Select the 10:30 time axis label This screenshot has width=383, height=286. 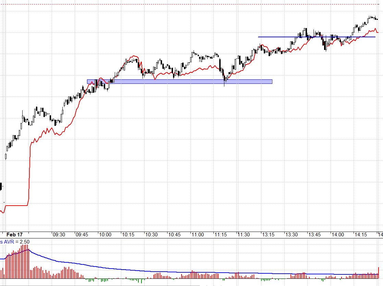coord(151,235)
